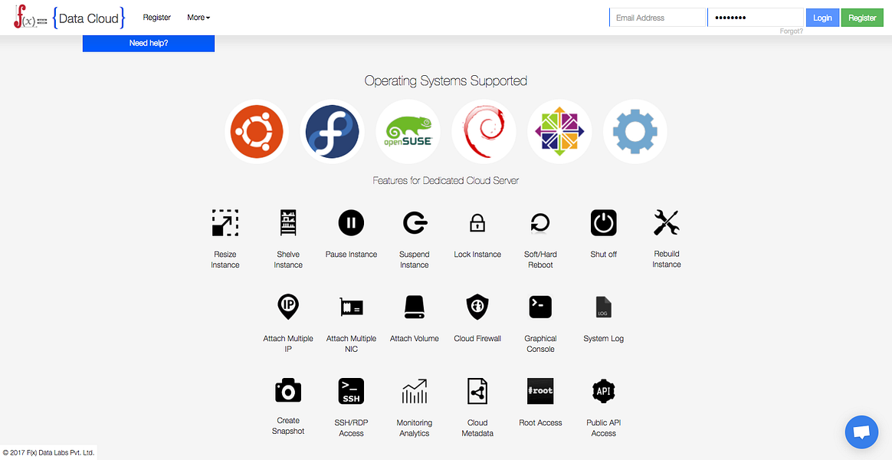Click the Cloud Firewall shield icon
The height and width of the screenshot is (460, 892).
pos(477,307)
